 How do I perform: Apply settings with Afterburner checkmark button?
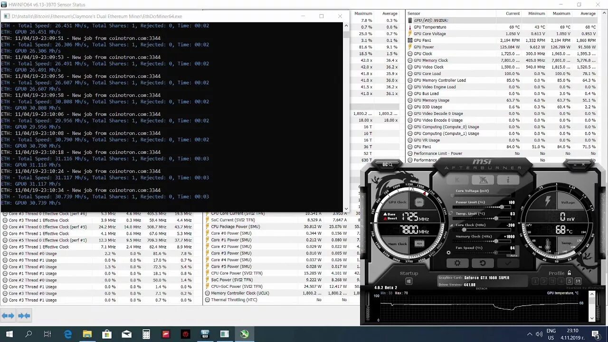coord(508,263)
